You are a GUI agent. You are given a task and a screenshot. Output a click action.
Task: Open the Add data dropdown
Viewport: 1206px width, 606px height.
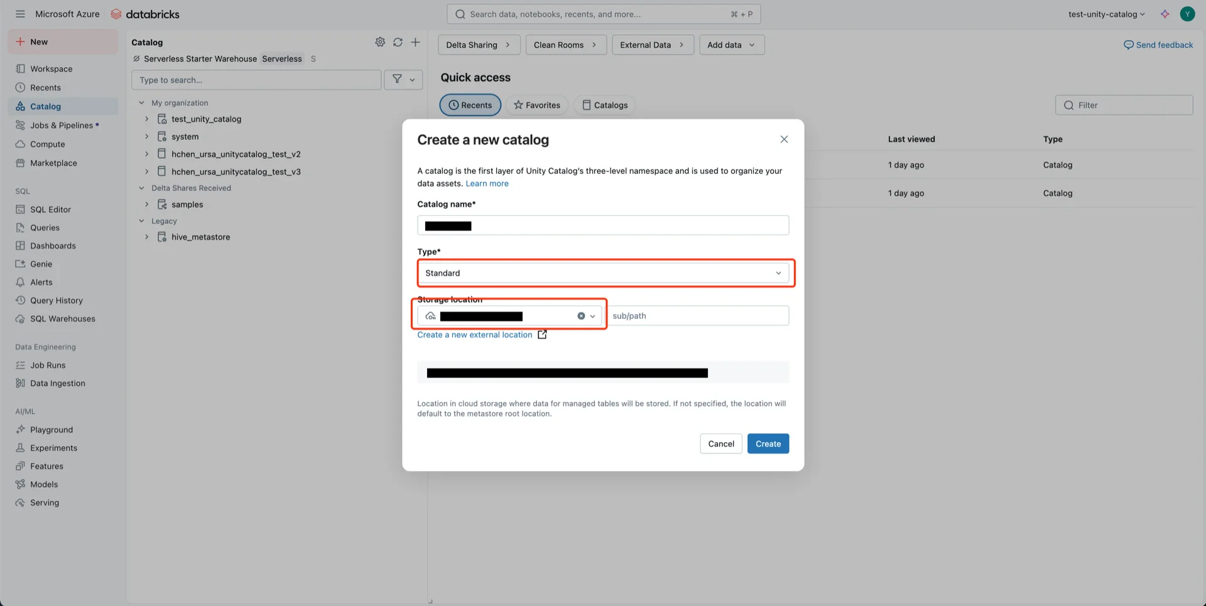tap(732, 45)
